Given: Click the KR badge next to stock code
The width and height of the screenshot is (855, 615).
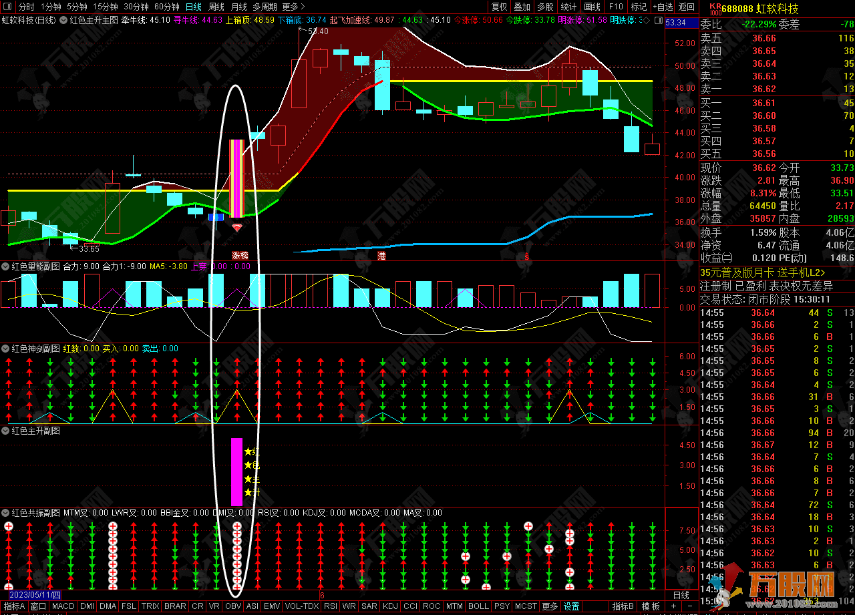Looking at the screenshot, I should point(715,9).
